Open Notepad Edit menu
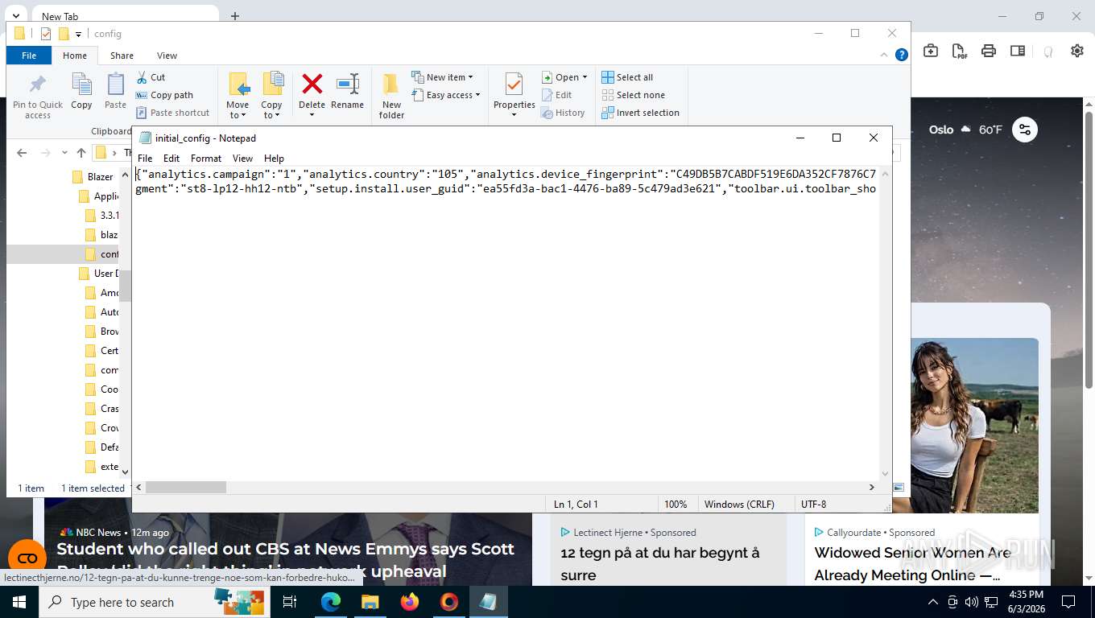 pos(171,159)
